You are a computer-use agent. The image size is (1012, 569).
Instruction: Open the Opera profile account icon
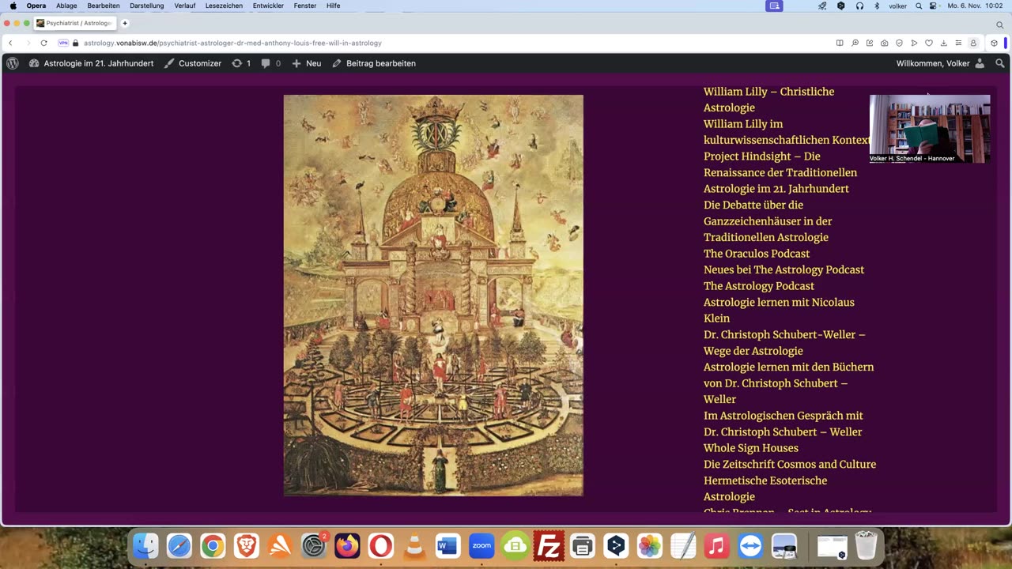coord(973,43)
